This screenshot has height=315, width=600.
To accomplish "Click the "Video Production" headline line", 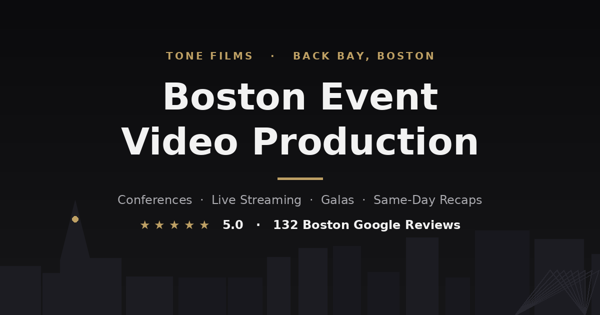I will [x=300, y=142].
